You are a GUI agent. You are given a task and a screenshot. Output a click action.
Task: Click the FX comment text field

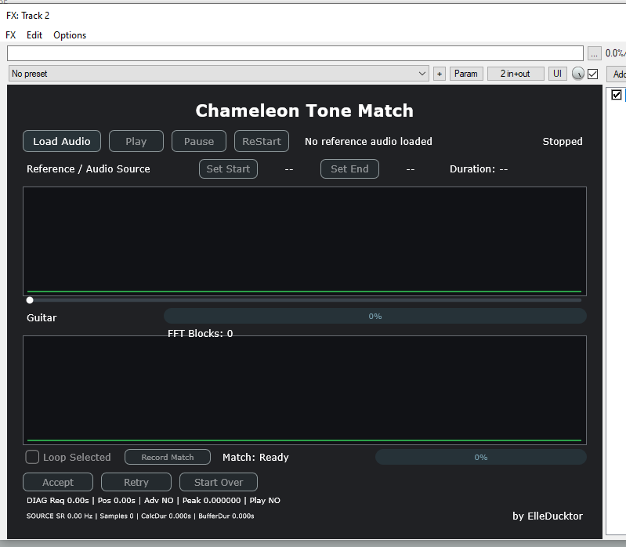point(295,53)
